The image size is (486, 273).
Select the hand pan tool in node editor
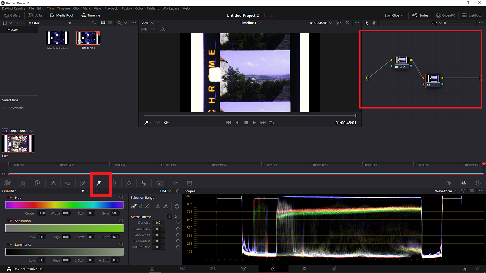374,23
